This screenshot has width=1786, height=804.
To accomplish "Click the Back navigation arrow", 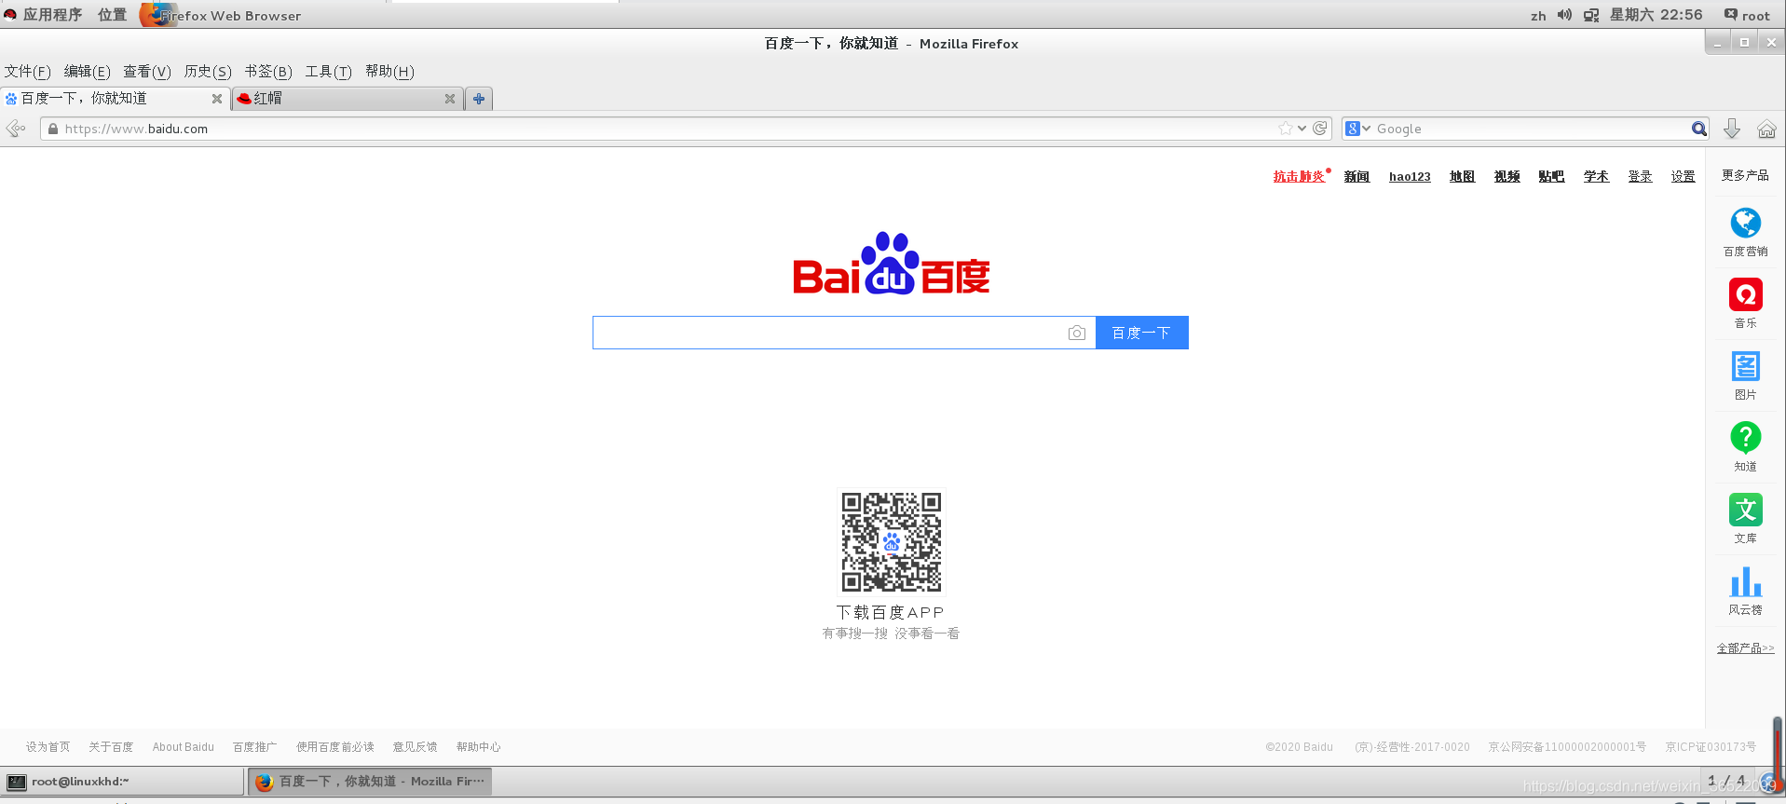I will coord(15,129).
